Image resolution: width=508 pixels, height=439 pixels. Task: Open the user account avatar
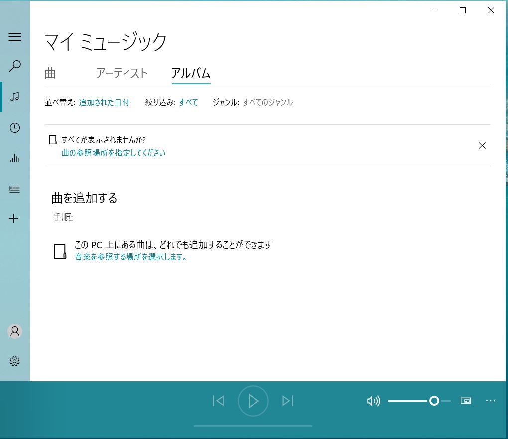point(15,331)
